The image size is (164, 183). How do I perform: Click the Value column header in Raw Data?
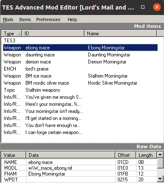click(x=14, y=155)
